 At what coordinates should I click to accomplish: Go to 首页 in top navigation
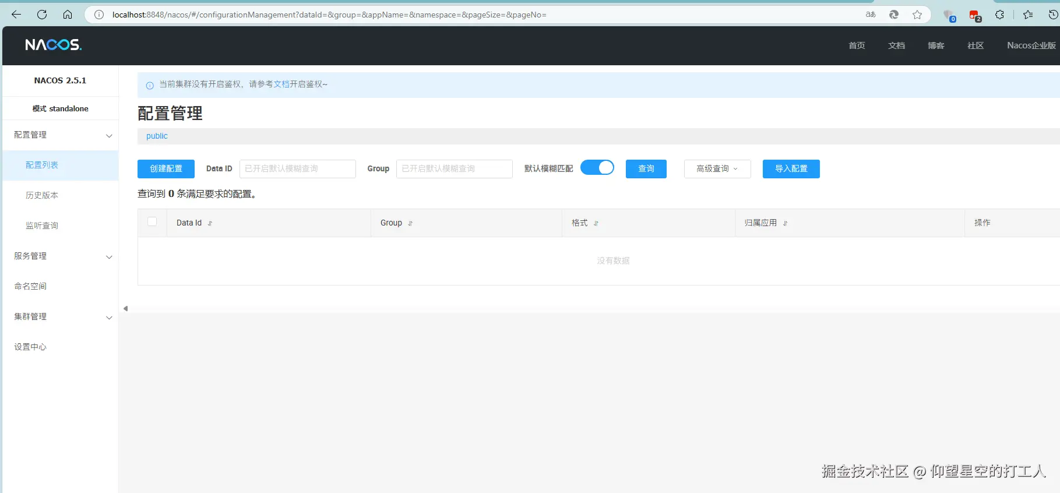(x=857, y=45)
